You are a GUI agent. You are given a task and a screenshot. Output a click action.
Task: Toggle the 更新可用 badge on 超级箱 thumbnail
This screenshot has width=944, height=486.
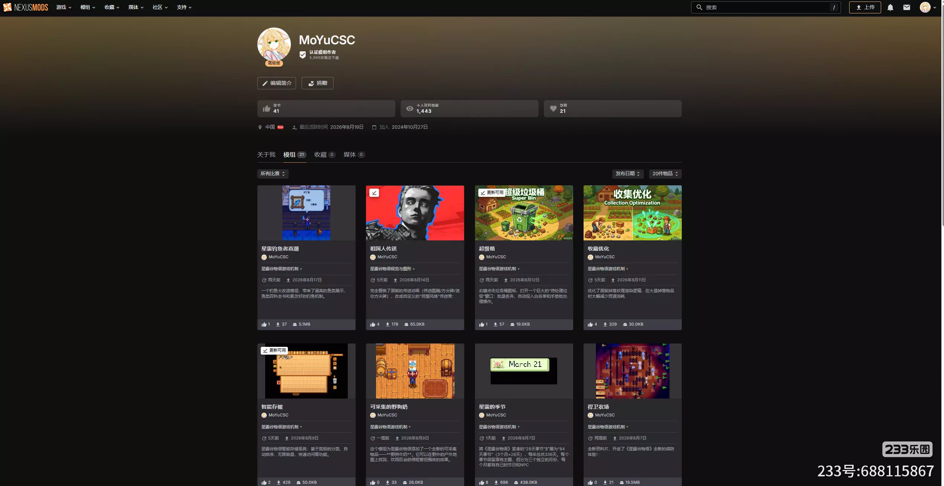pos(492,192)
